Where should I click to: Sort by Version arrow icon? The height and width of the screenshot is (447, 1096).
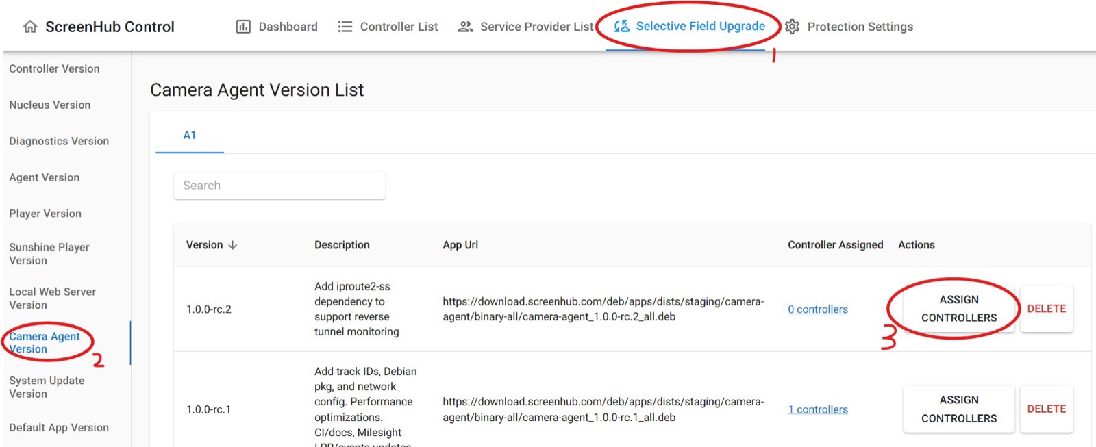(233, 245)
